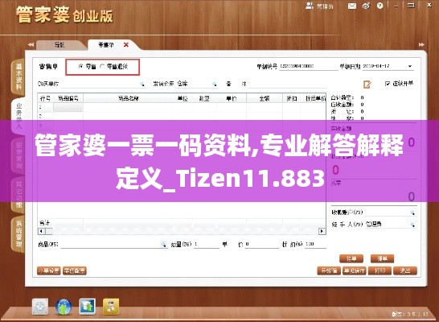
Task: Open the mail envelope icon in title bar
Action: click(352, 6)
